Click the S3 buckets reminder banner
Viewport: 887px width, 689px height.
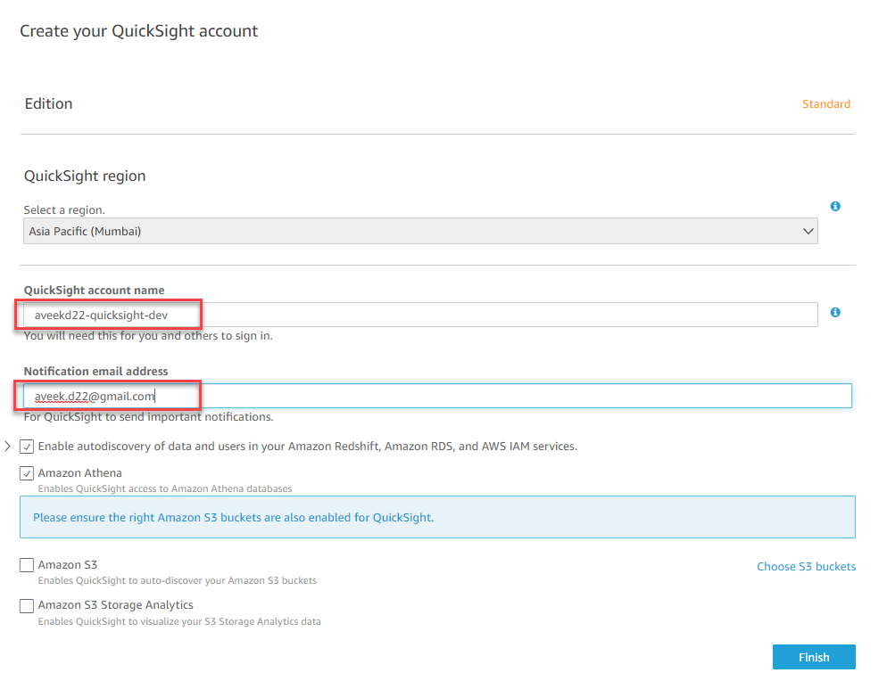coord(437,517)
